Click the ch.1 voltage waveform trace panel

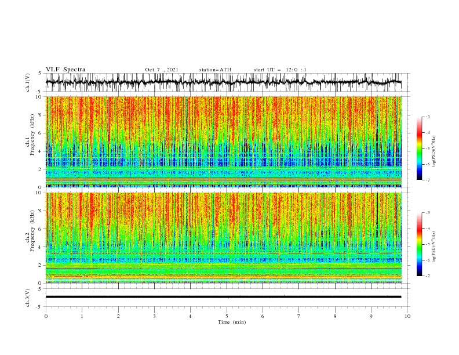click(223, 82)
